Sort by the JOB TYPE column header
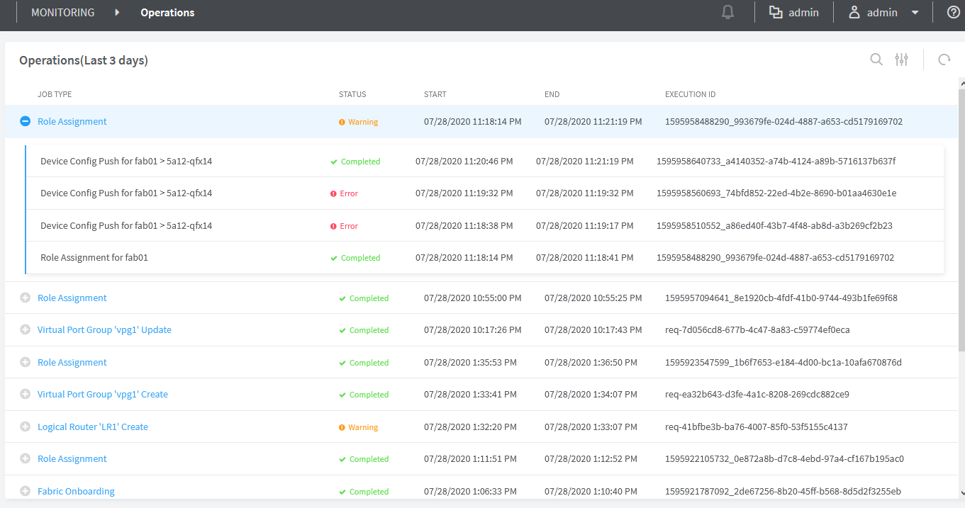Image resolution: width=965 pixels, height=508 pixels. coord(55,94)
